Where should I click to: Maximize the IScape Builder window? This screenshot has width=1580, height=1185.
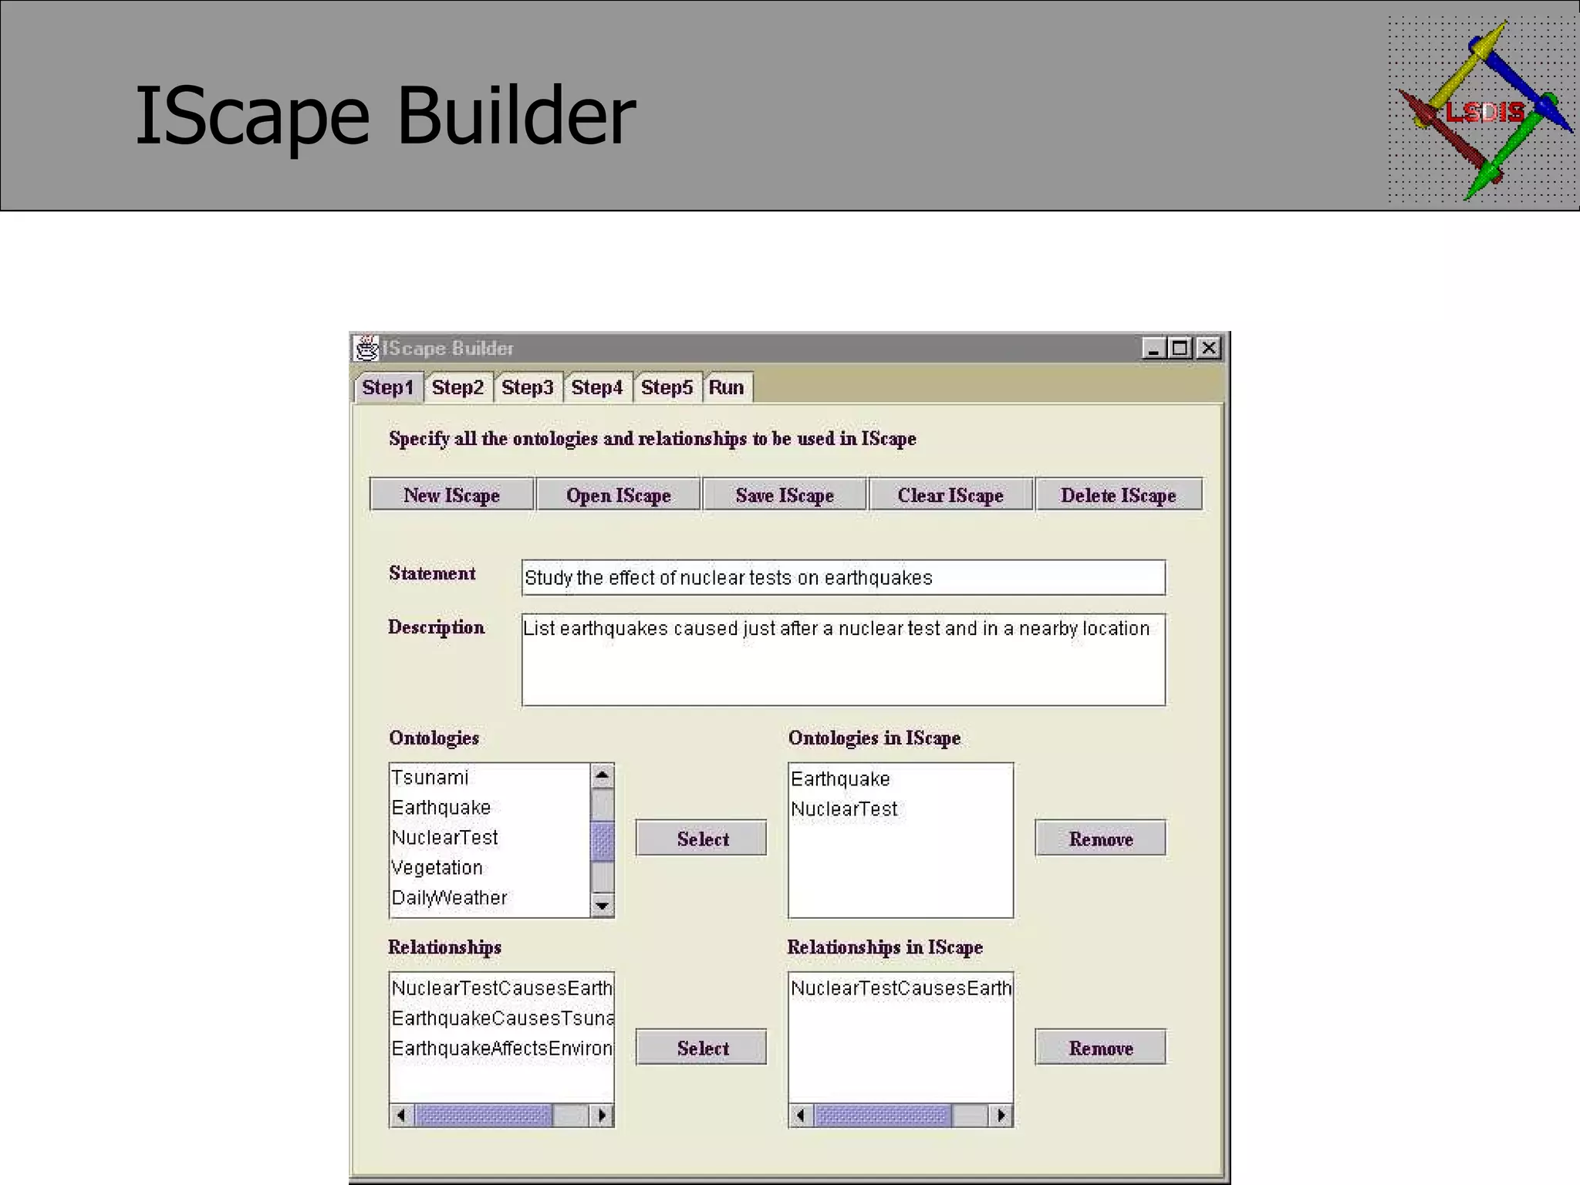[x=1180, y=349]
